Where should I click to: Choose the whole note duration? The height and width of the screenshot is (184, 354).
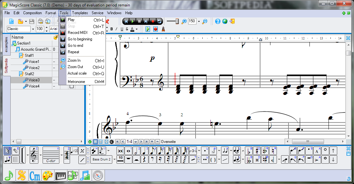128,151
